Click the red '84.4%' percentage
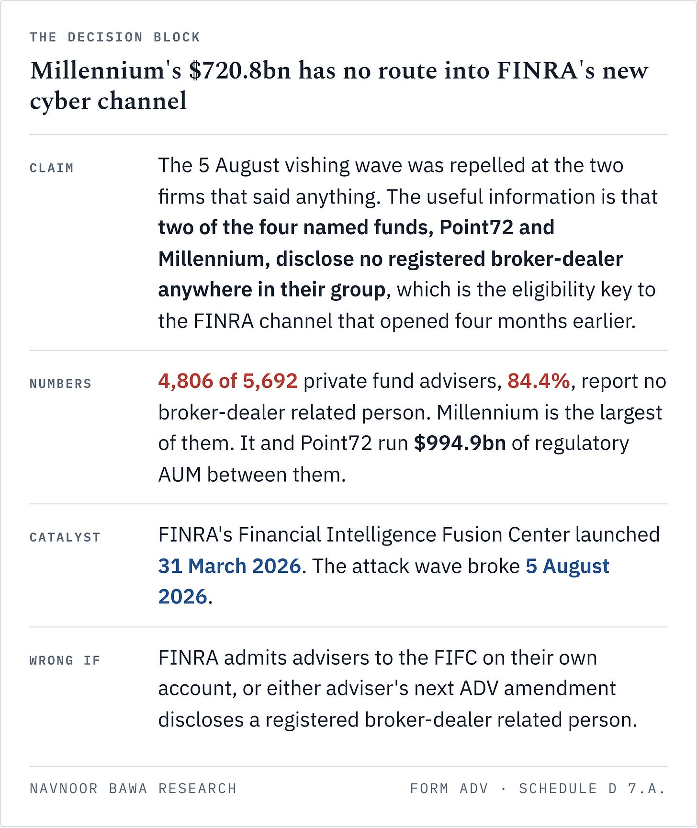The height and width of the screenshot is (828, 697). pyautogui.click(x=539, y=381)
